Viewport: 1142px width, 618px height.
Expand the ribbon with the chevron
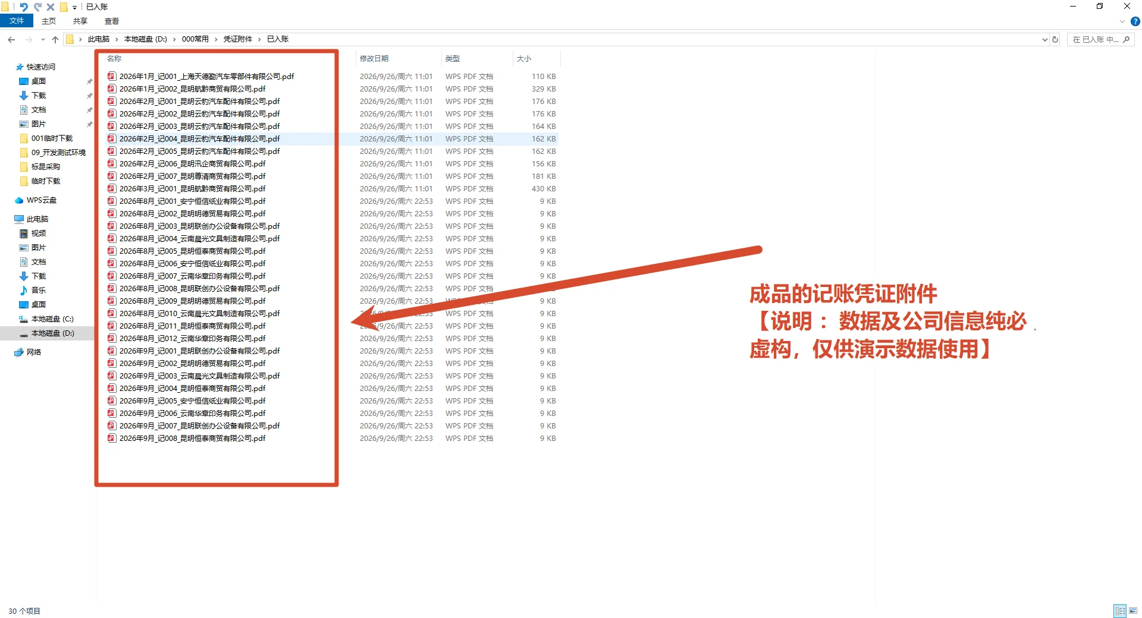1122,21
